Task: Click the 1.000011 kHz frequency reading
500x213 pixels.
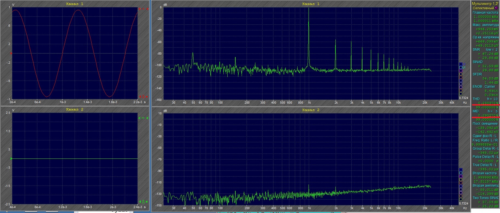Action: click(x=486, y=21)
